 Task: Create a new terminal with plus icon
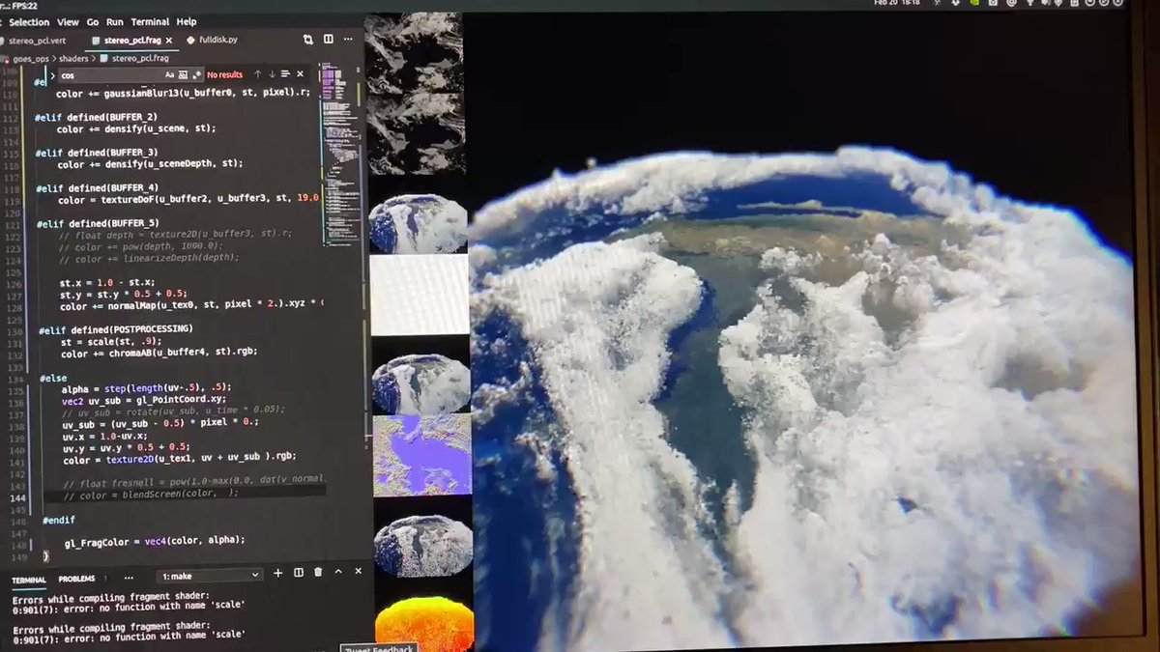coord(278,574)
